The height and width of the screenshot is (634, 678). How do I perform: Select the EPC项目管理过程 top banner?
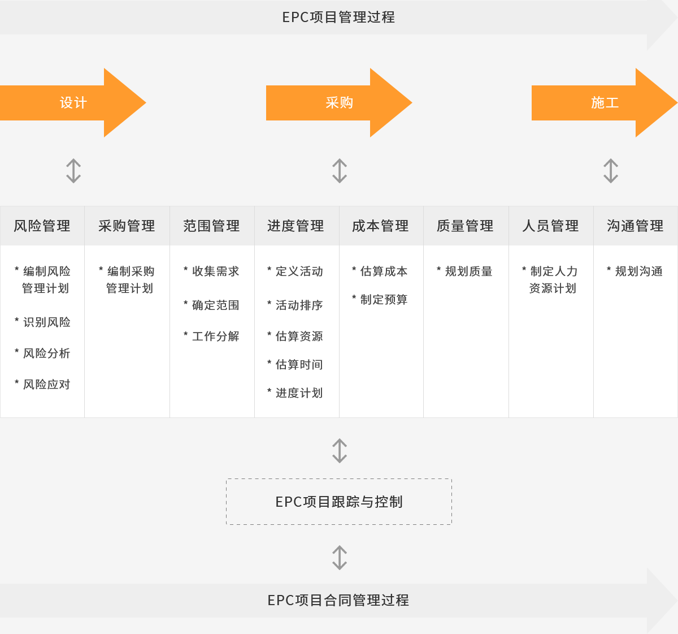point(339,18)
